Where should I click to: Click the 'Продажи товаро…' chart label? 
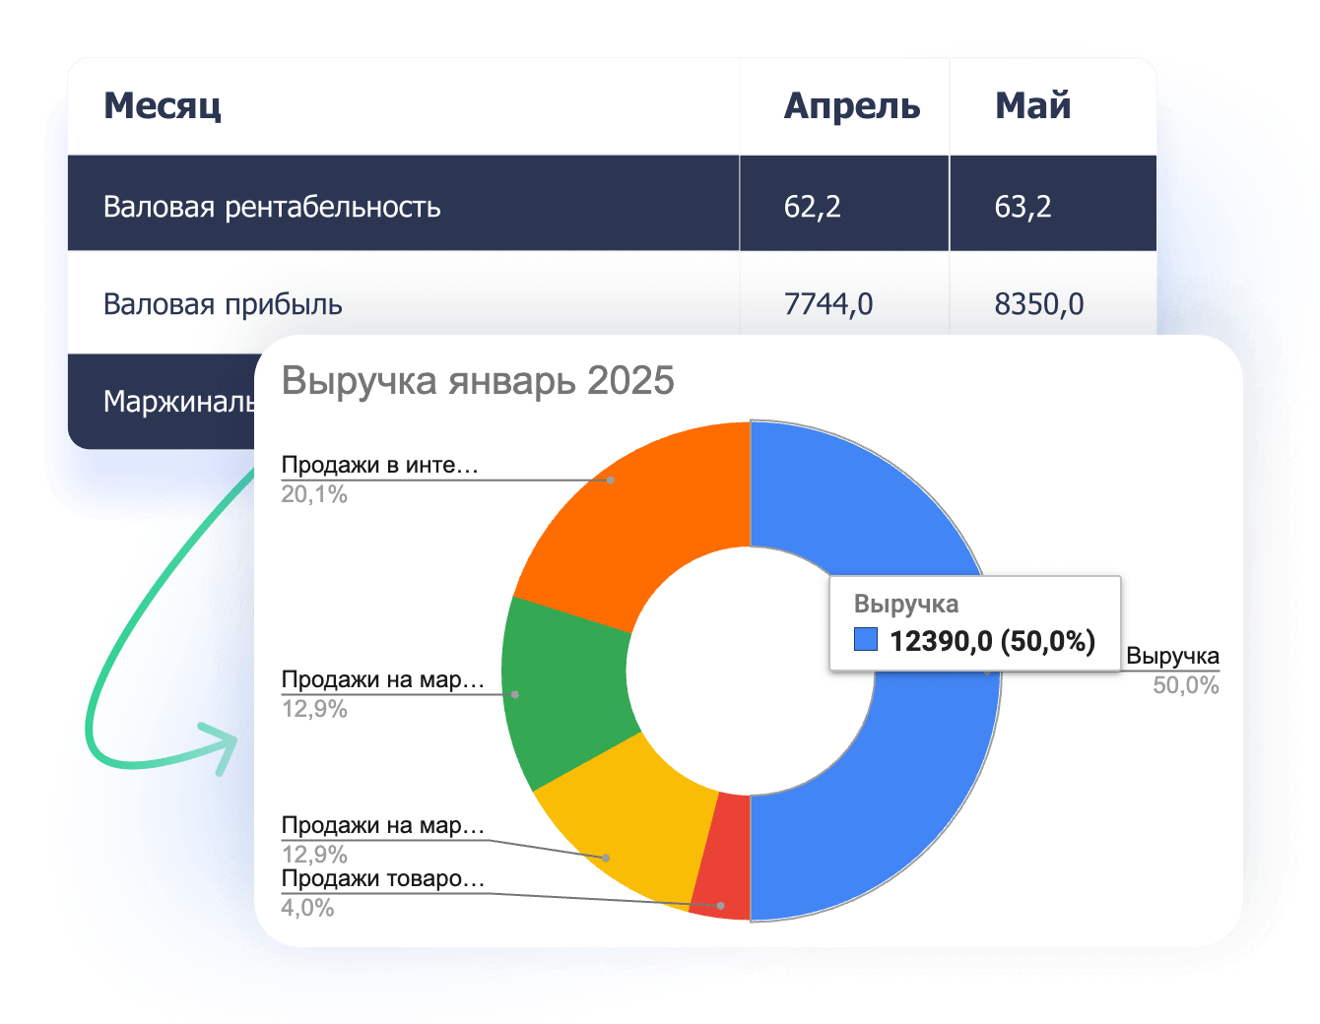pyautogui.click(x=382, y=878)
